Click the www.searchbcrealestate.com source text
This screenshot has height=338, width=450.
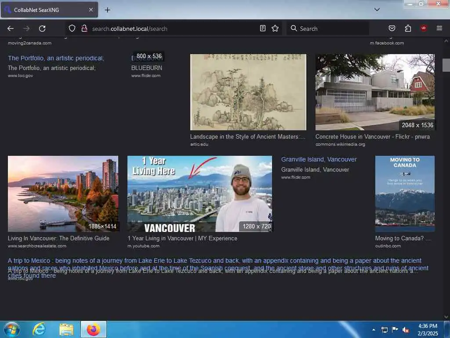tap(37, 246)
